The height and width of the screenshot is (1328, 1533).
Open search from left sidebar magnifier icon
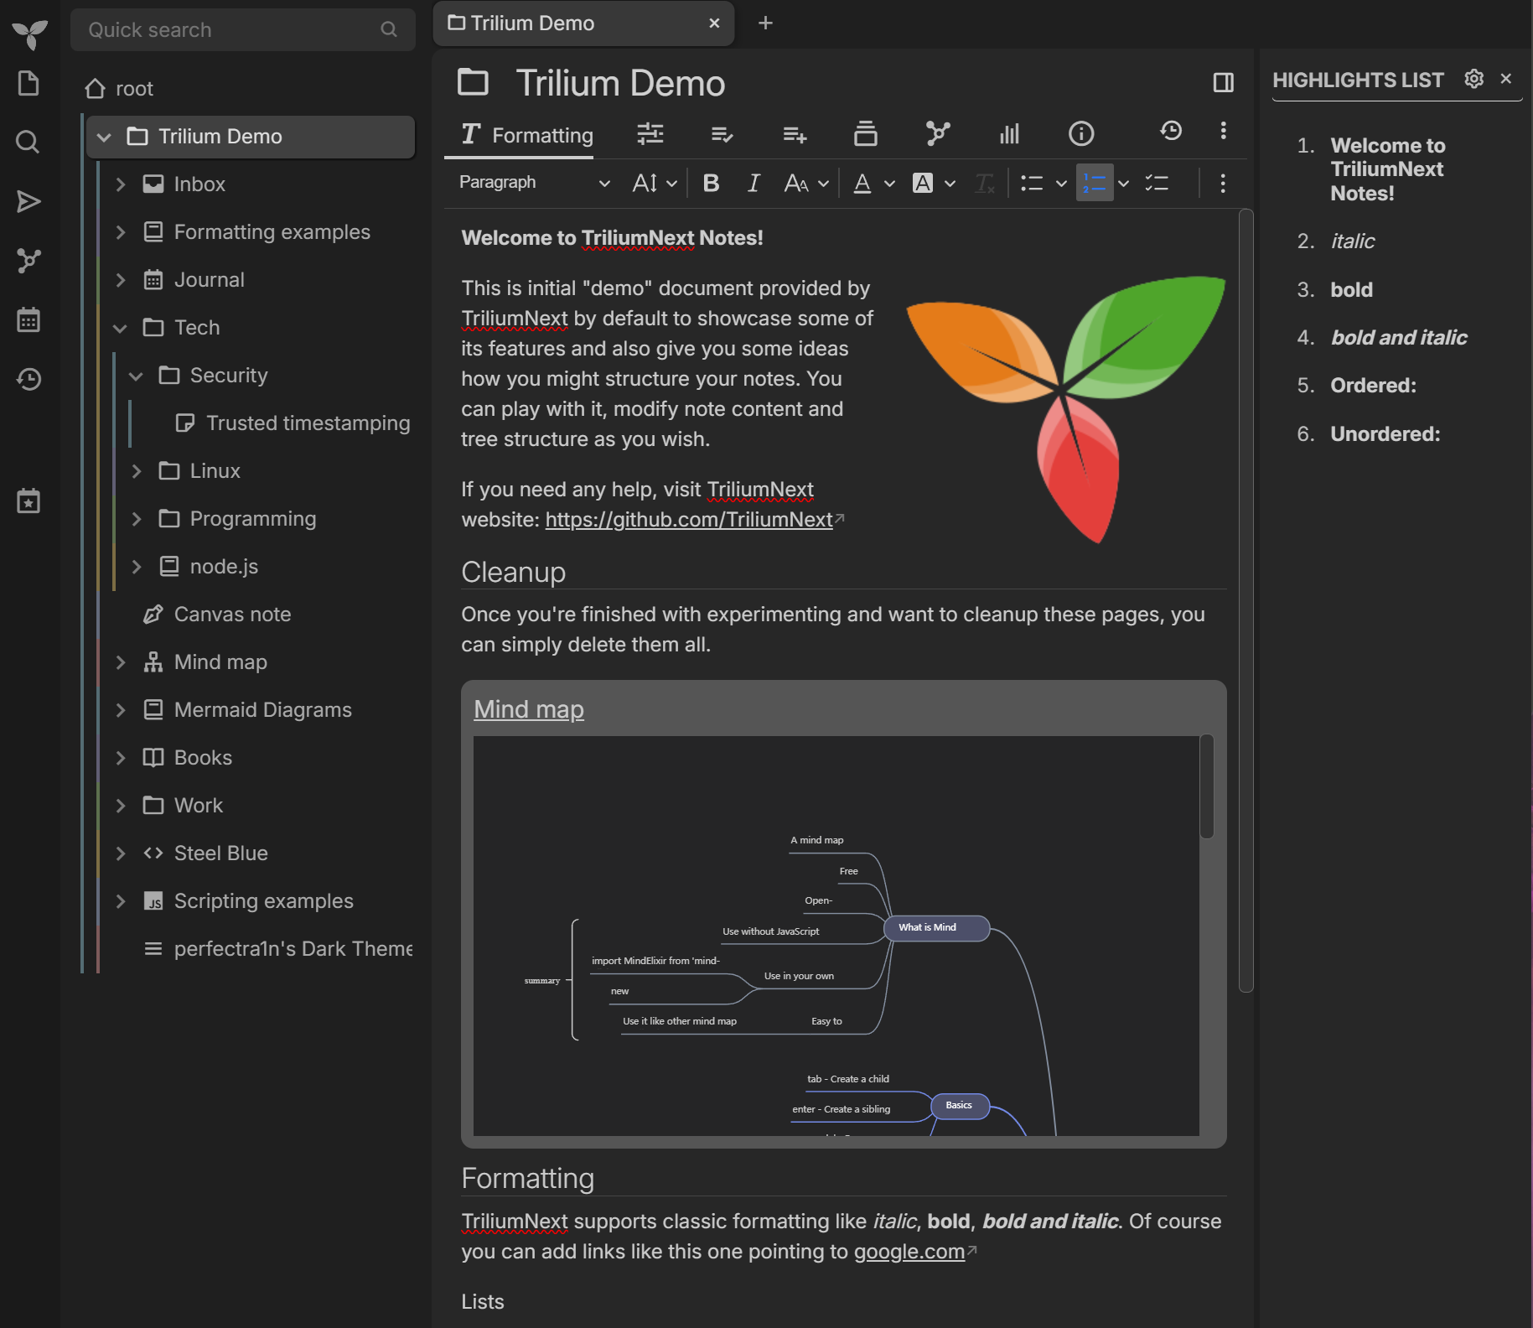point(28,142)
